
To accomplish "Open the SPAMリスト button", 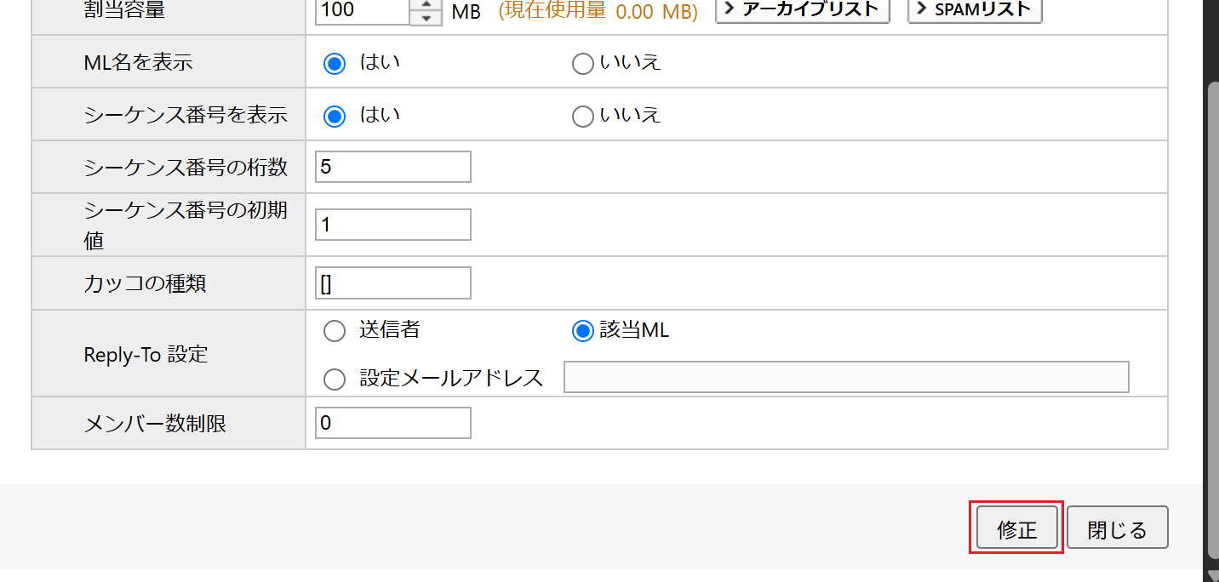I will pos(975,10).
